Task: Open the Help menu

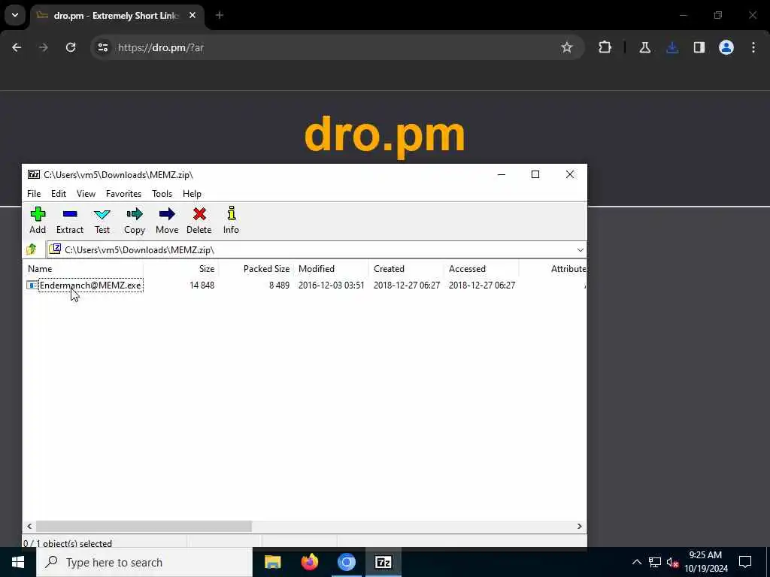Action: click(192, 194)
